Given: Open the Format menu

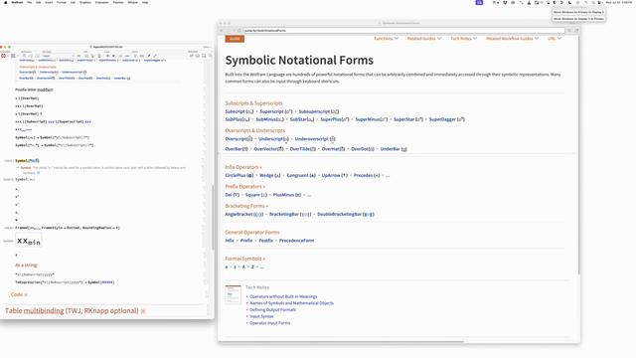Looking at the screenshot, I should coord(62,2).
